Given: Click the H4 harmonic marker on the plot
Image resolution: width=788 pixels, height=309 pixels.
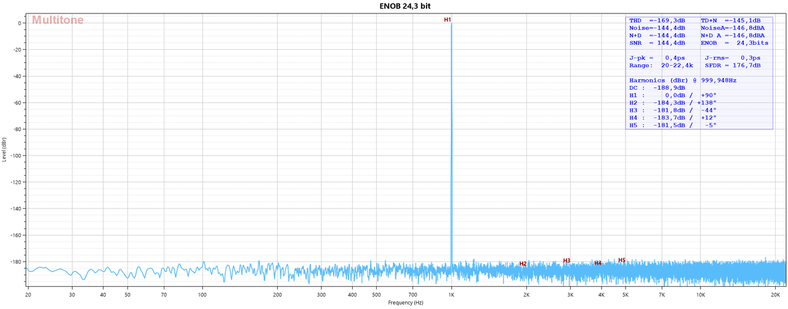Looking at the screenshot, I should tap(597, 263).
